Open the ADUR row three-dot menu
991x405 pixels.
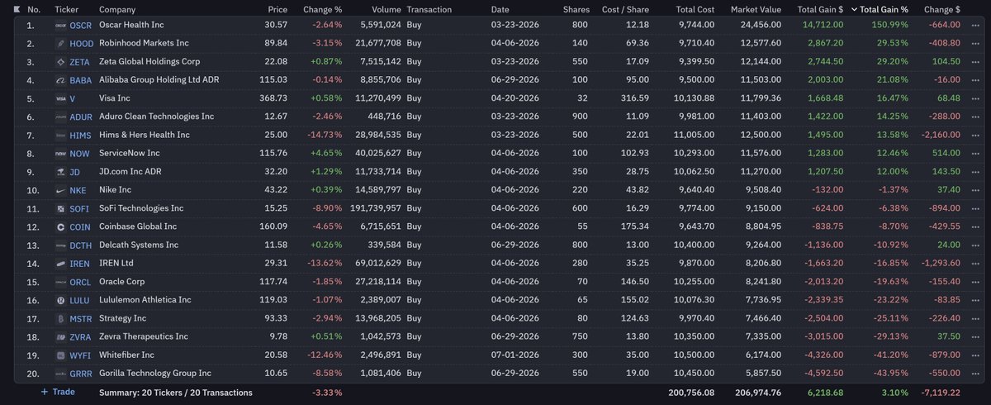[x=977, y=117]
